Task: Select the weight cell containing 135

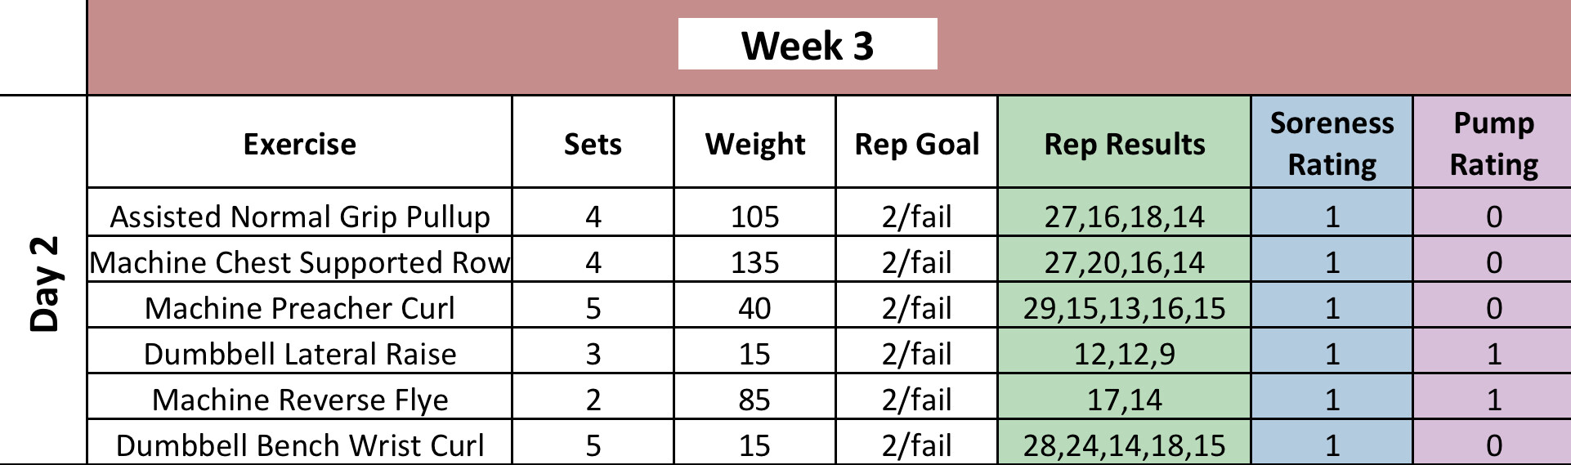Action: pos(754,262)
